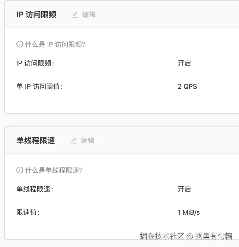Click the 单线程限速: field label
The image size is (239, 247).
point(35,189)
